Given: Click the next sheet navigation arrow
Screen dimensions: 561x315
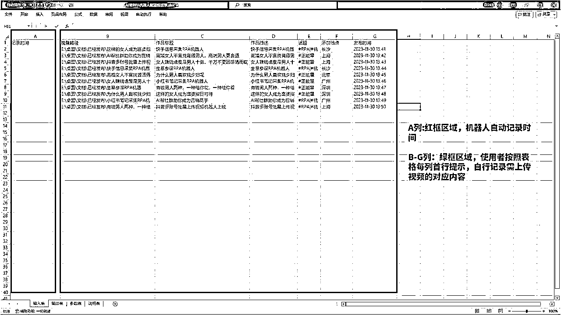Looking at the screenshot, I should pos(17,304).
